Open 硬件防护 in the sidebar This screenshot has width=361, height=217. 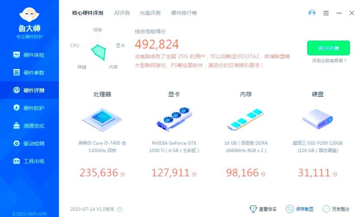[x=29, y=108]
